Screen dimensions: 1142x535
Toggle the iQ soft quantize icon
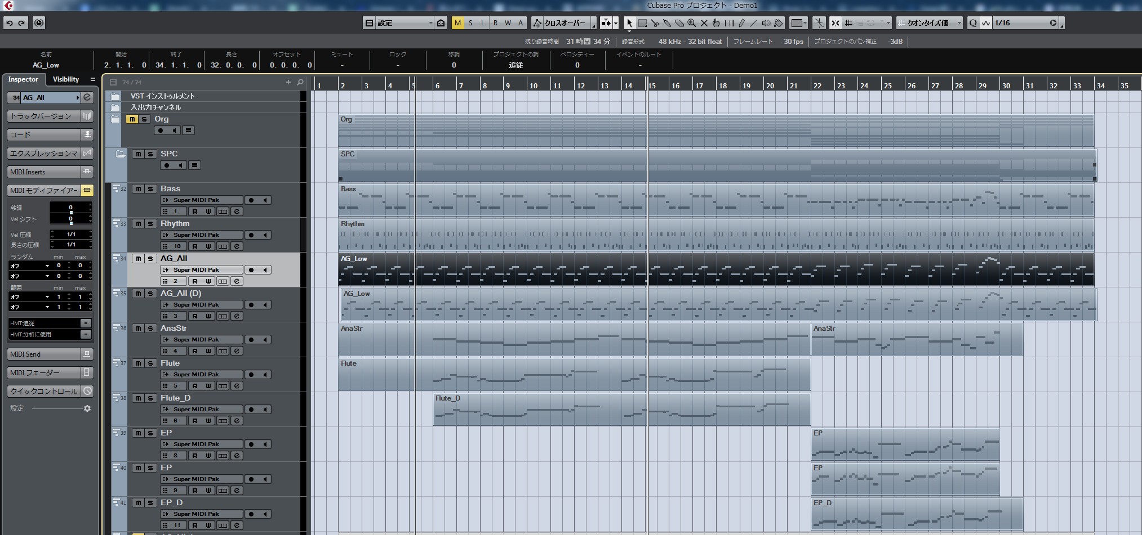coord(985,23)
